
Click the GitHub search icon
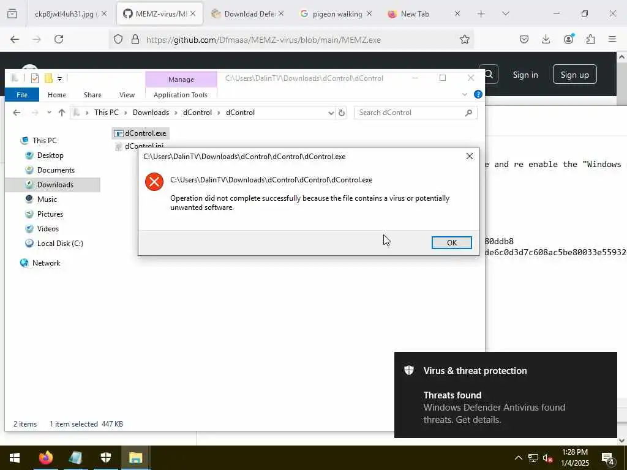tap(489, 74)
